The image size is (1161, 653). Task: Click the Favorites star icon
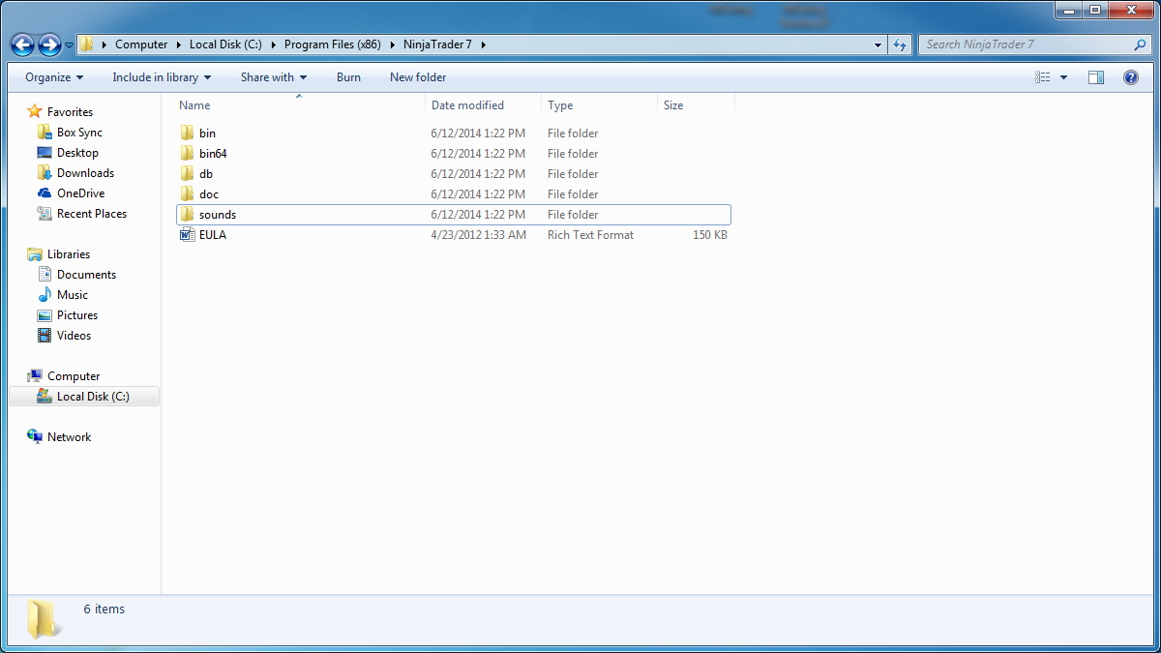coord(35,112)
